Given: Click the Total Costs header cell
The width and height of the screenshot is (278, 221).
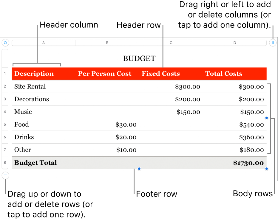Looking at the screenshot, I should point(224,74).
